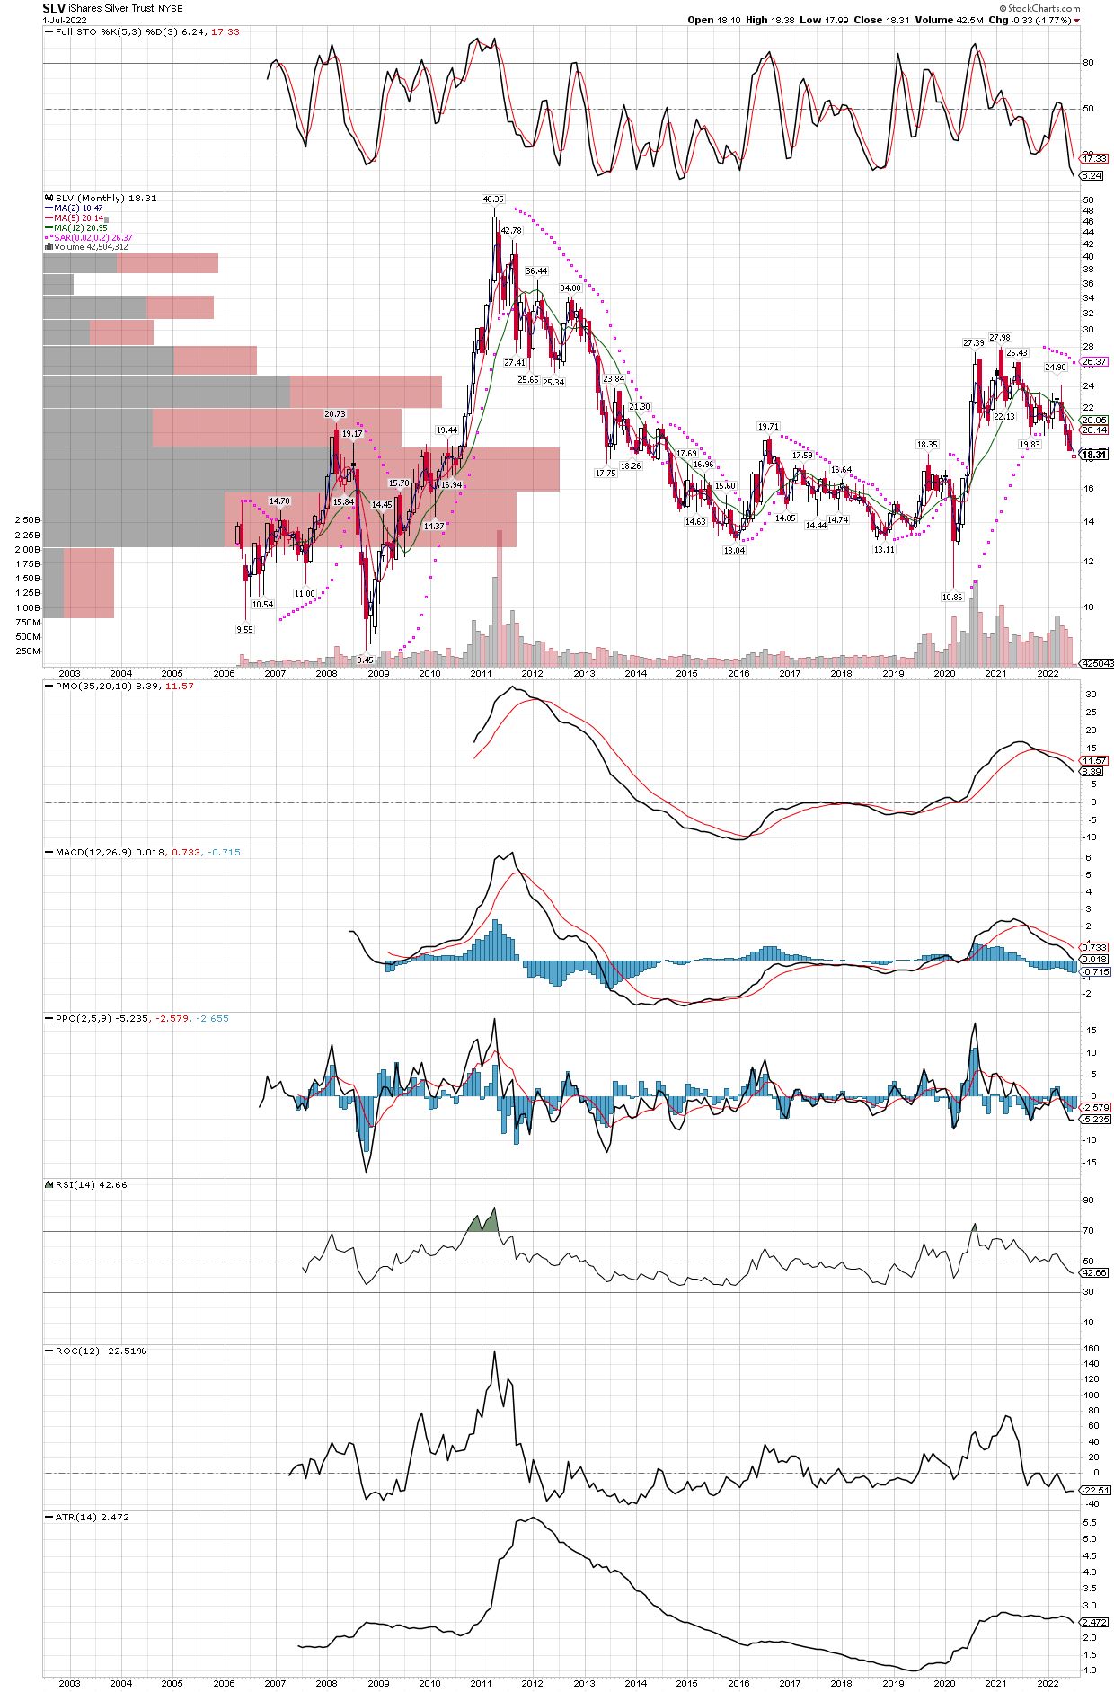Click the 0.733 MACD axis value tag

click(1094, 947)
